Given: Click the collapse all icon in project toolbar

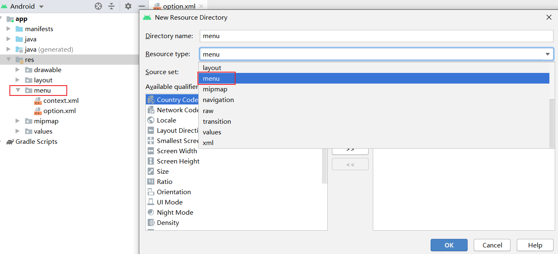Looking at the screenshot, I should click(x=111, y=6).
